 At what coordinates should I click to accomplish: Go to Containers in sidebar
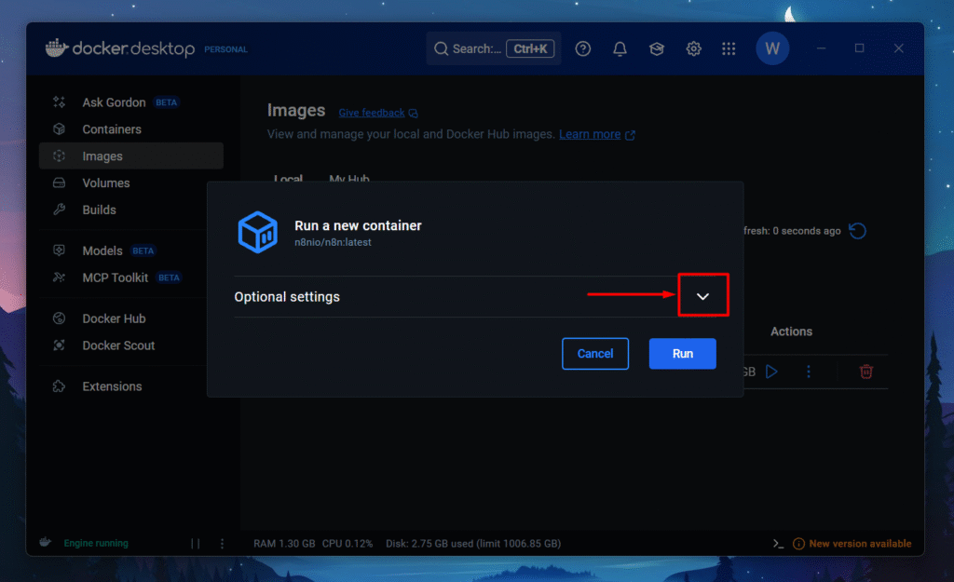click(x=112, y=129)
